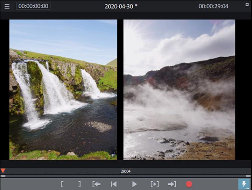Open the hamburger menu in preview monitor

(7, 6)
